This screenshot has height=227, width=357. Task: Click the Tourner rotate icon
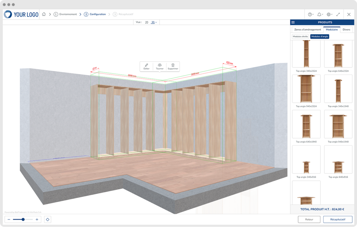[160, 65]
